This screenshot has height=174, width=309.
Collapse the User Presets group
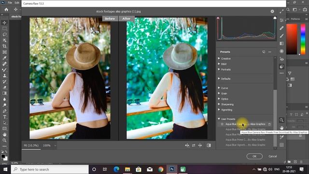coord(219,119)
